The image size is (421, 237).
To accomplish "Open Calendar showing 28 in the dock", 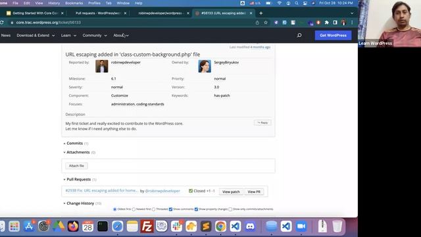I will coord(87,226).
